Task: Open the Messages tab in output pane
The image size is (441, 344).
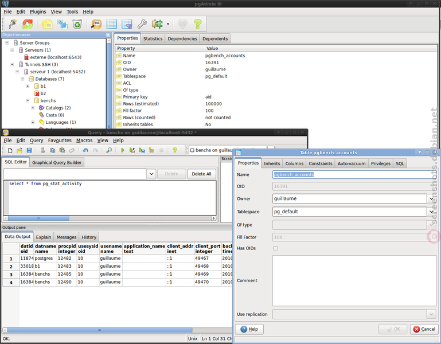Action: coord(67,237)
